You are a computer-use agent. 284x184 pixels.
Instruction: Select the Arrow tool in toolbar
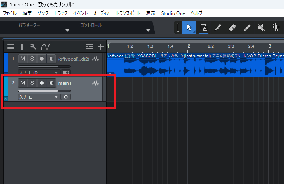[189, 27]
